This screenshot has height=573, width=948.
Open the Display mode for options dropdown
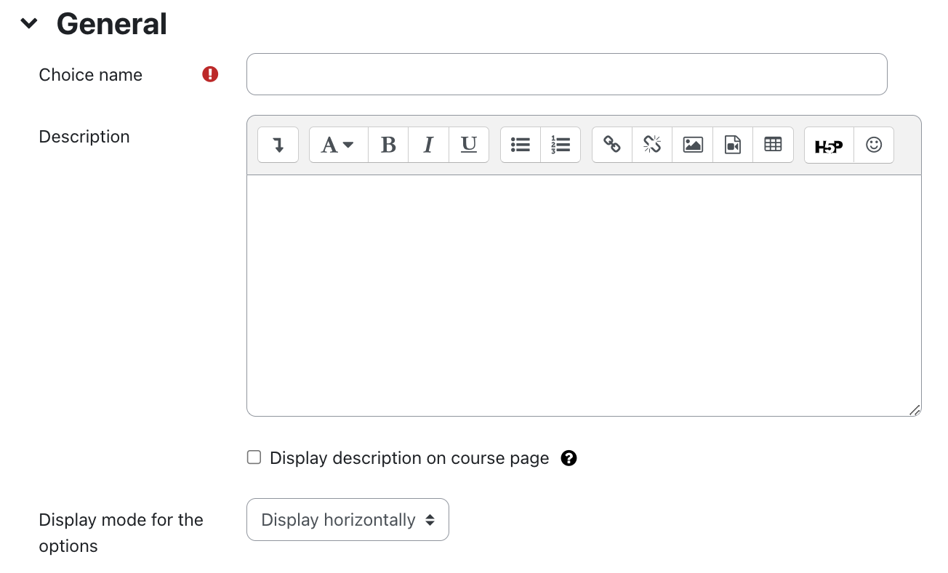point(347,519)
